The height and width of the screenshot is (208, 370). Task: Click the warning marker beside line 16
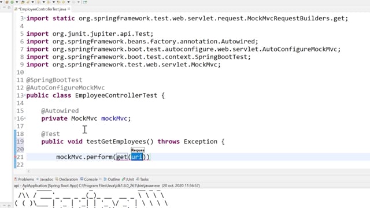tap(15, 118)
